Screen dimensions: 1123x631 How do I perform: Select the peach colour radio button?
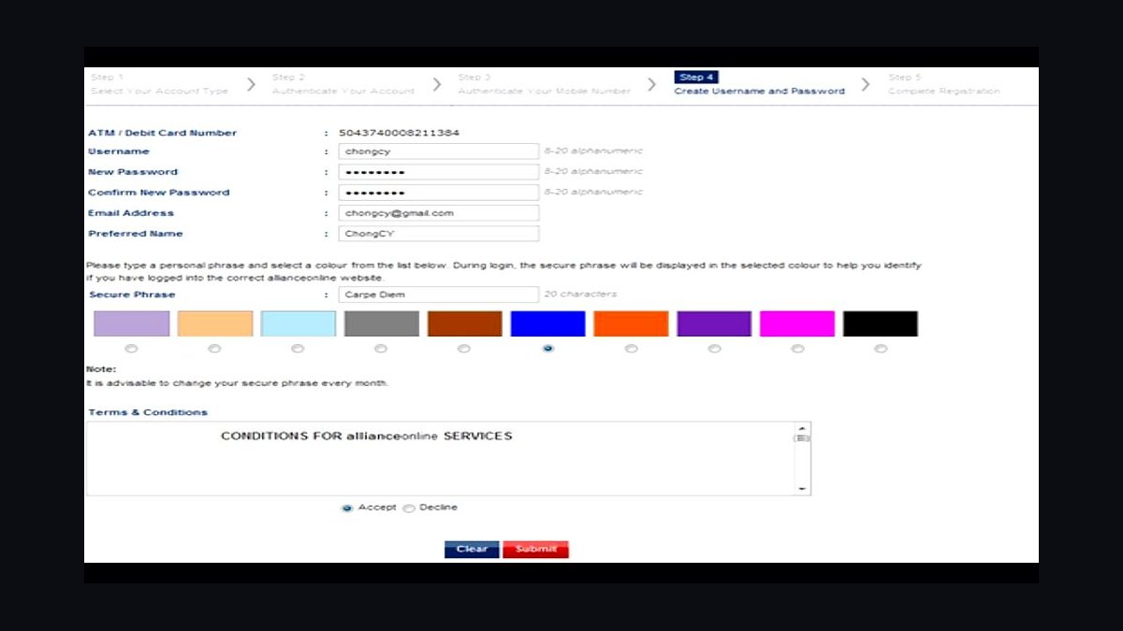(214, 349)
